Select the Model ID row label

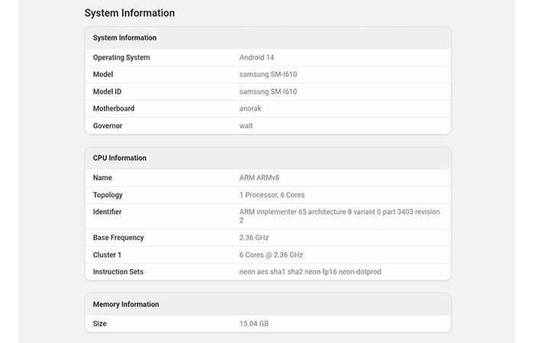click(107, 91)
